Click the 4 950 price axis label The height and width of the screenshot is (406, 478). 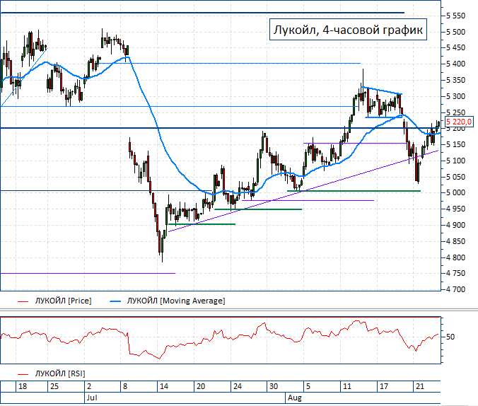pyautogui.click(x=456, y=209)
